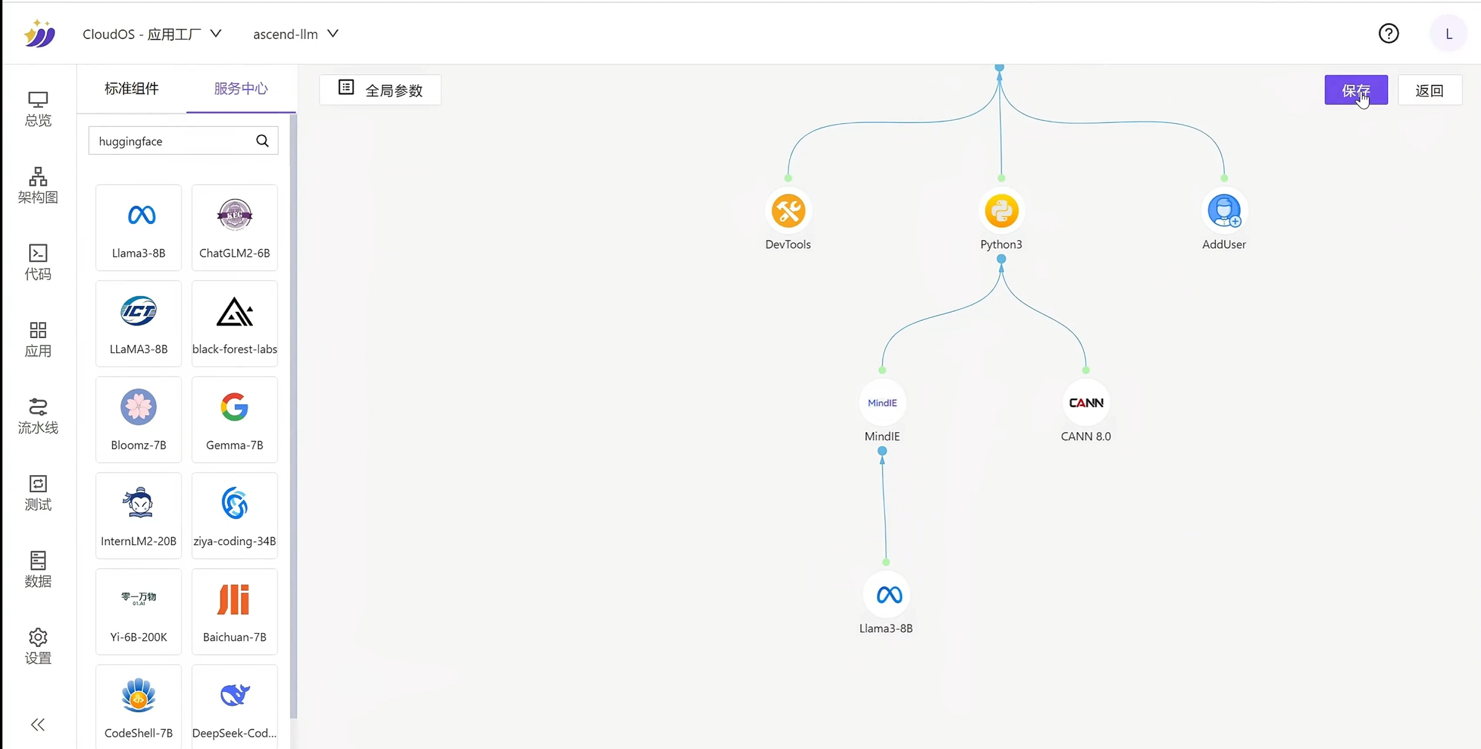Image resolution: width=1481 pixels, height=749 pixels.
Task: Open the help question mark icon
Action: point(1388,34)
